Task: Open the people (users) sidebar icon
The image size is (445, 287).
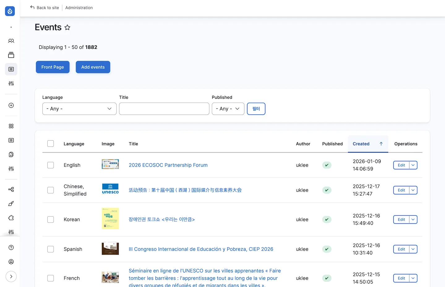Action: pos(11,41)
